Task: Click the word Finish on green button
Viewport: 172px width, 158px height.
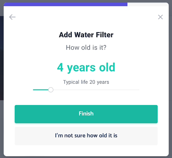Action: point(86,113)
